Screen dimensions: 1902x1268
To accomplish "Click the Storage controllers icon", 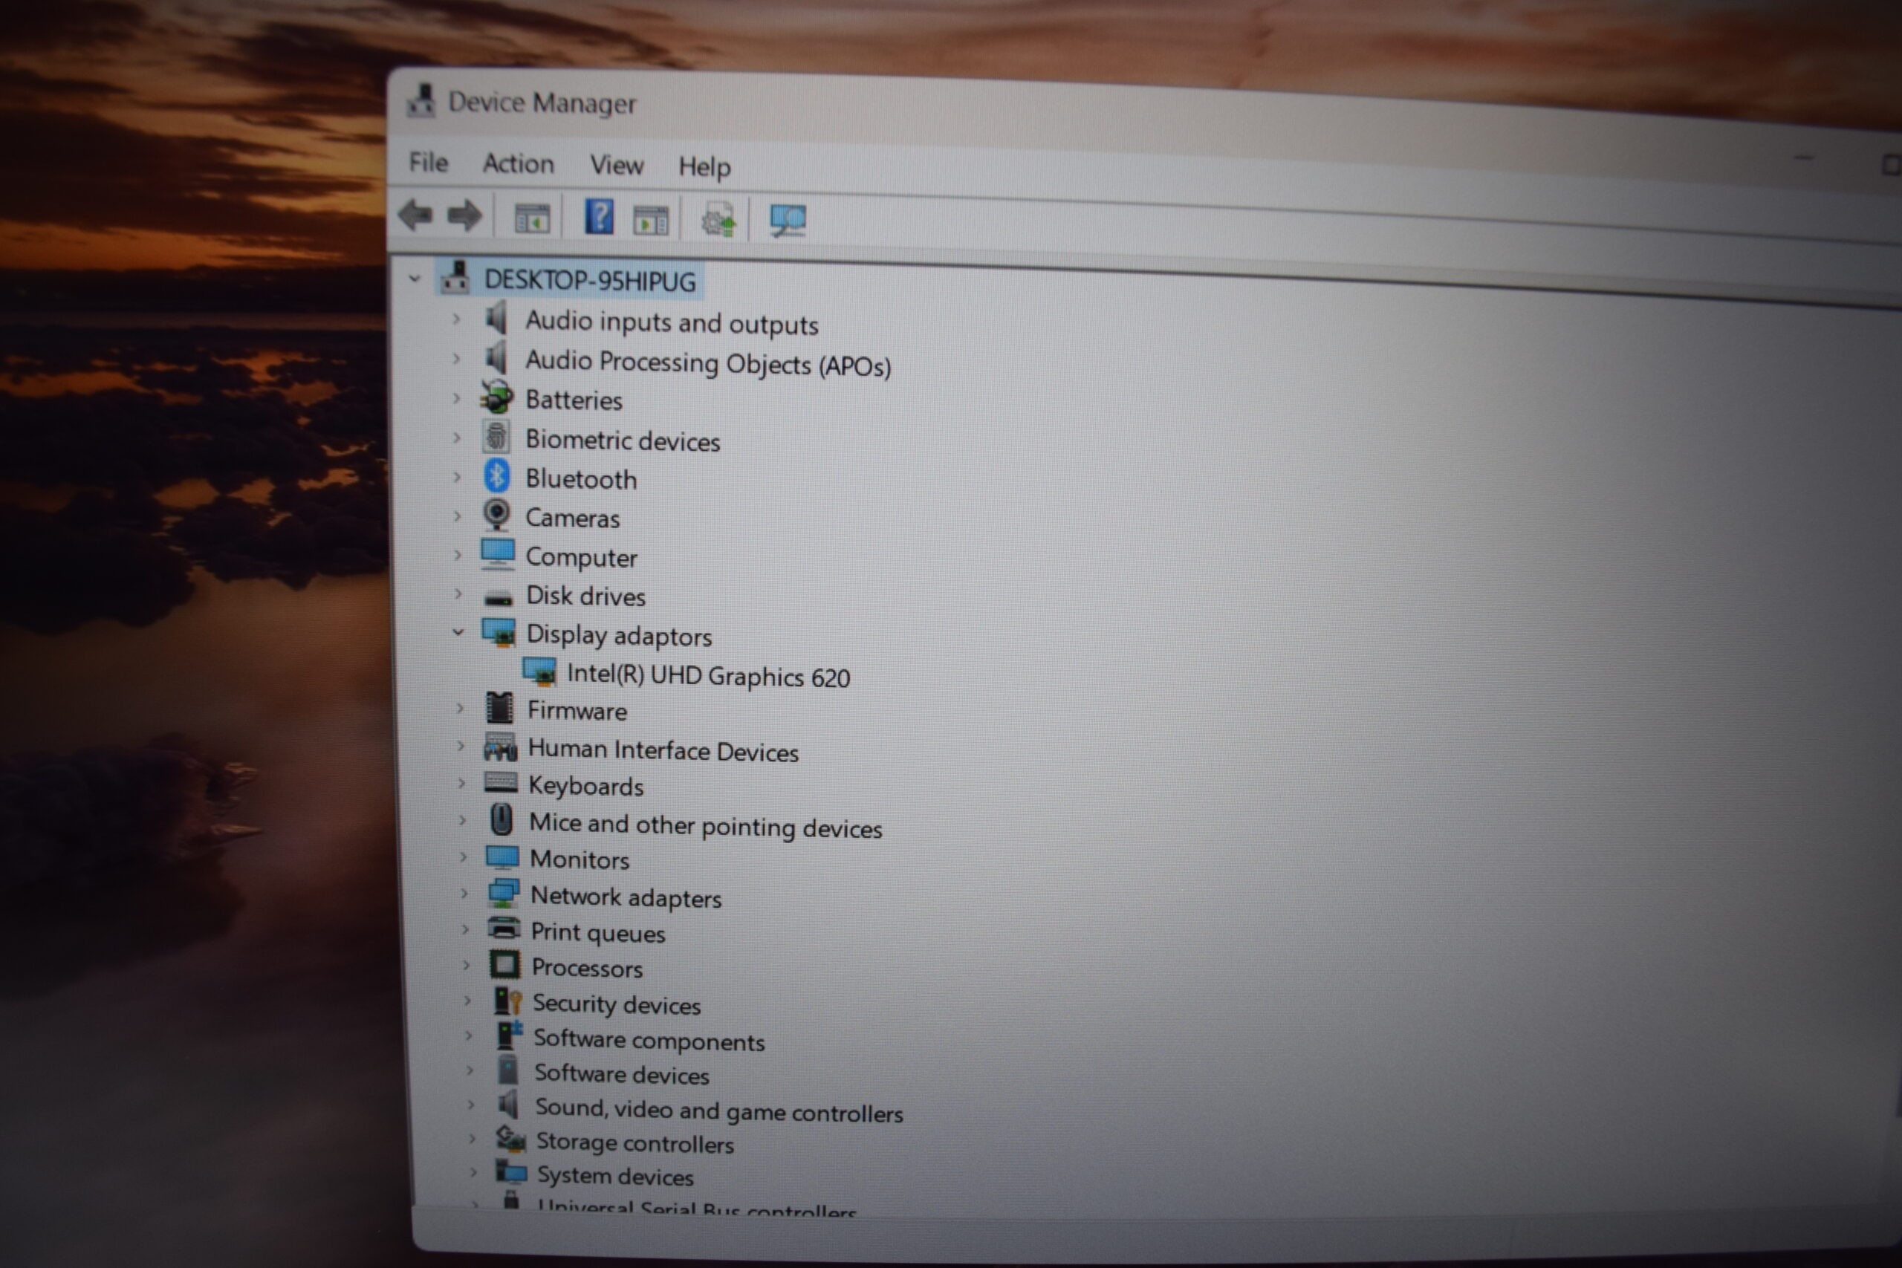I will pyautogui.click(x=510, y=1139).
